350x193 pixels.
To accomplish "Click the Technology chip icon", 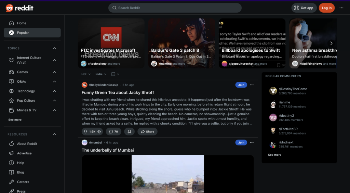I will coord(11,91).
